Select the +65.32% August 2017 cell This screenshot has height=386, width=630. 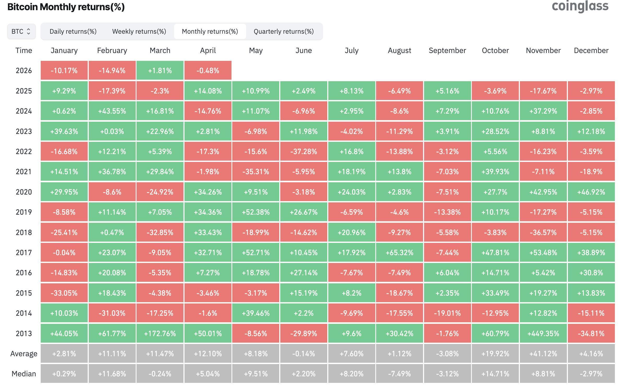[x=399, y=253]
